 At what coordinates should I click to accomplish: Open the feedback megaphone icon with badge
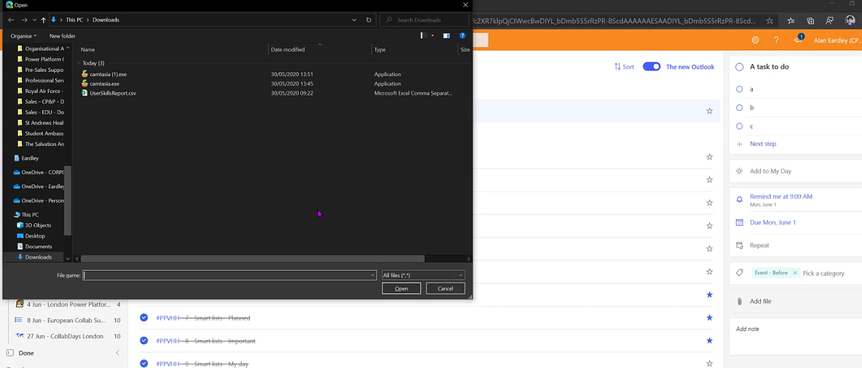point(798,39)
